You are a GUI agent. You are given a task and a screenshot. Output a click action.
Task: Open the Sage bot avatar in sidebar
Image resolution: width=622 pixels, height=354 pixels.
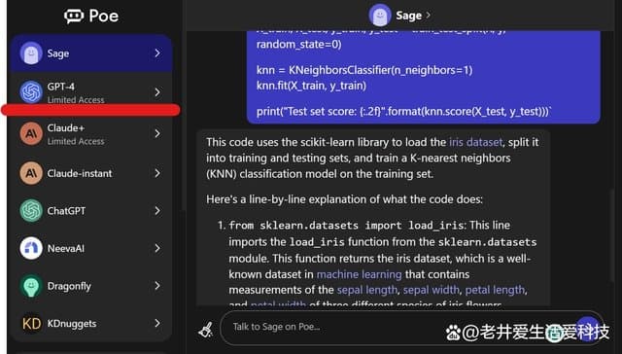(x=31, y=53)
